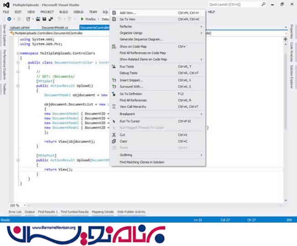Screen dimensions: 297x246
Task: Choose Find All References from context menu
Action: pyautogui.click(x=133, y=100)
